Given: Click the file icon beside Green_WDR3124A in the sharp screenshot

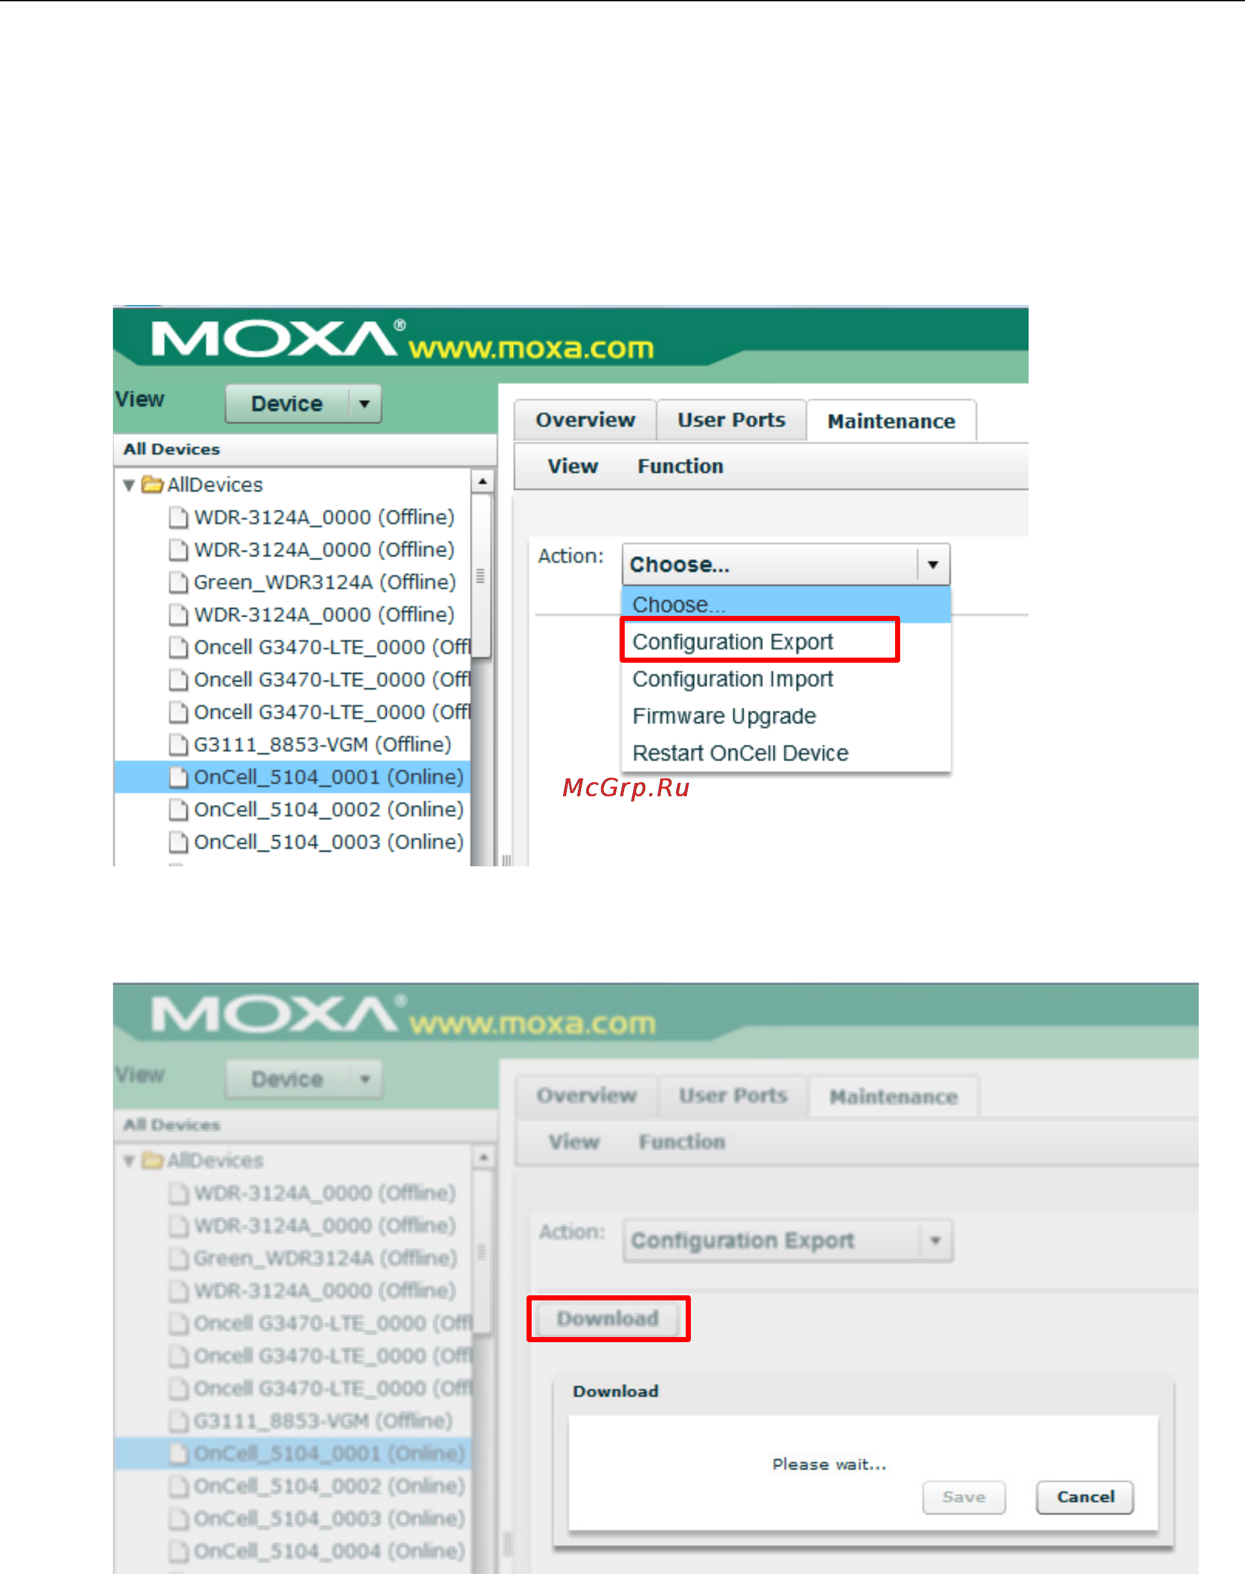Looking at the screenshot, I should [x=178, y=582].
